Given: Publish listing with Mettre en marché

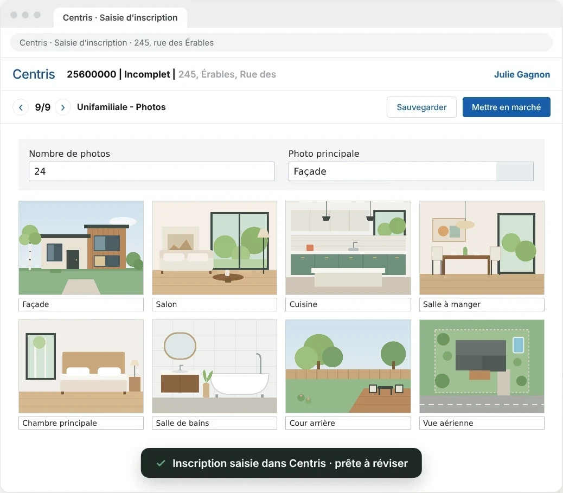Looking at the screenshot, I should (506, 107).
